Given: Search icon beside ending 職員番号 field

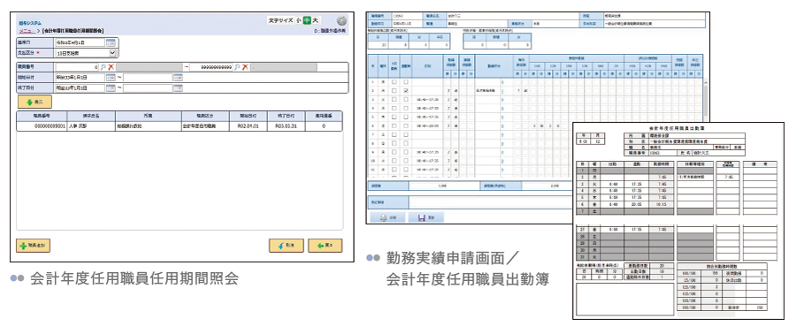Looking at the screenshot, I should 236,67.
